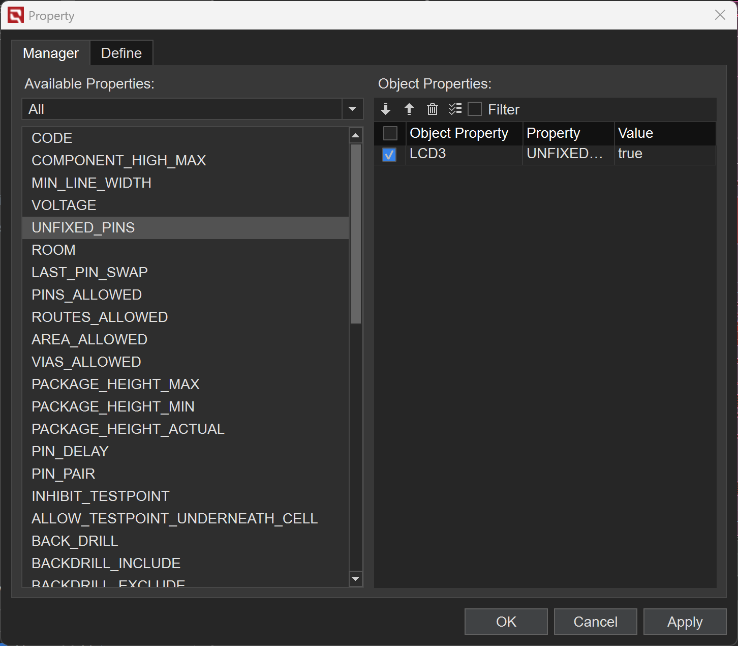Switch to the Define tab
Image resolution: width=738 pixels, height=646 pixels.
121,53
